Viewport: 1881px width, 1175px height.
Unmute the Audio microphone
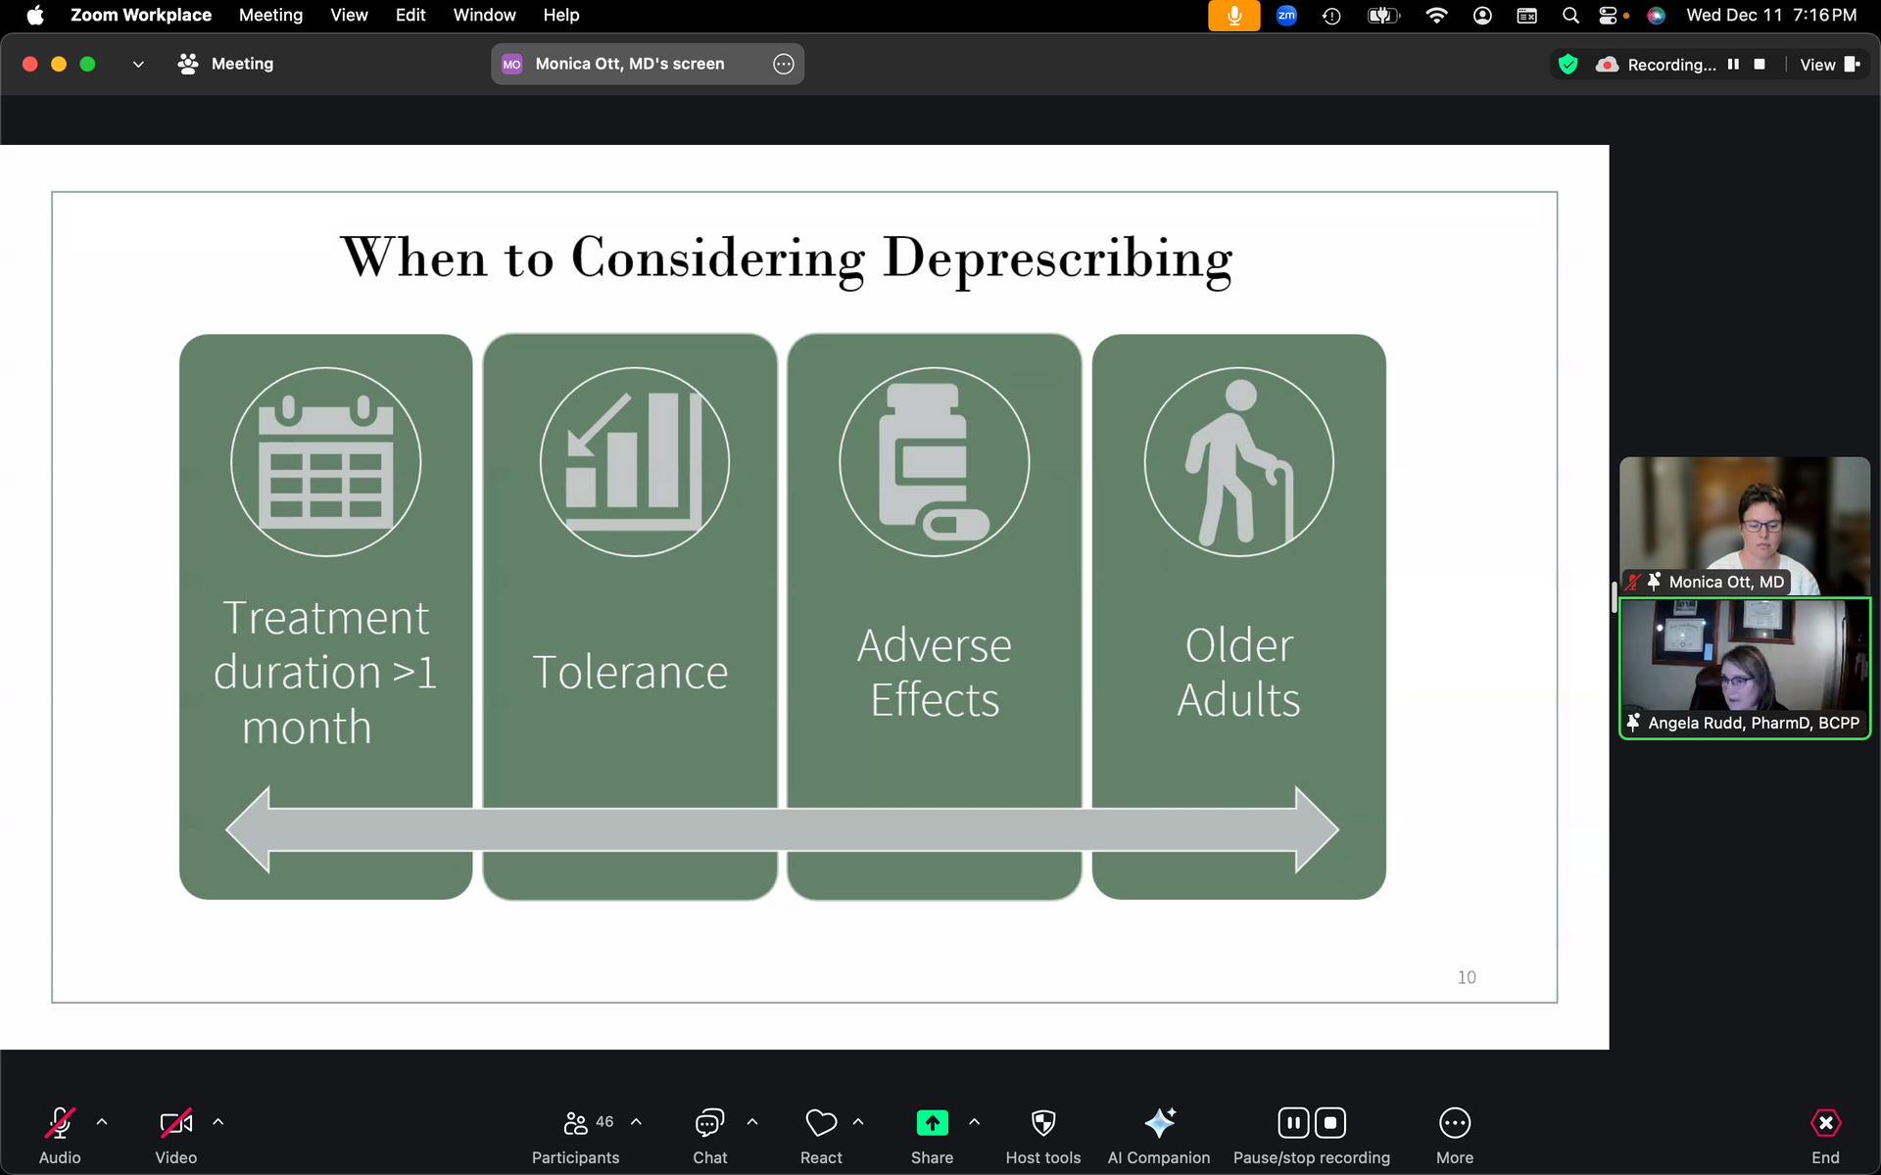(60, 1123)
